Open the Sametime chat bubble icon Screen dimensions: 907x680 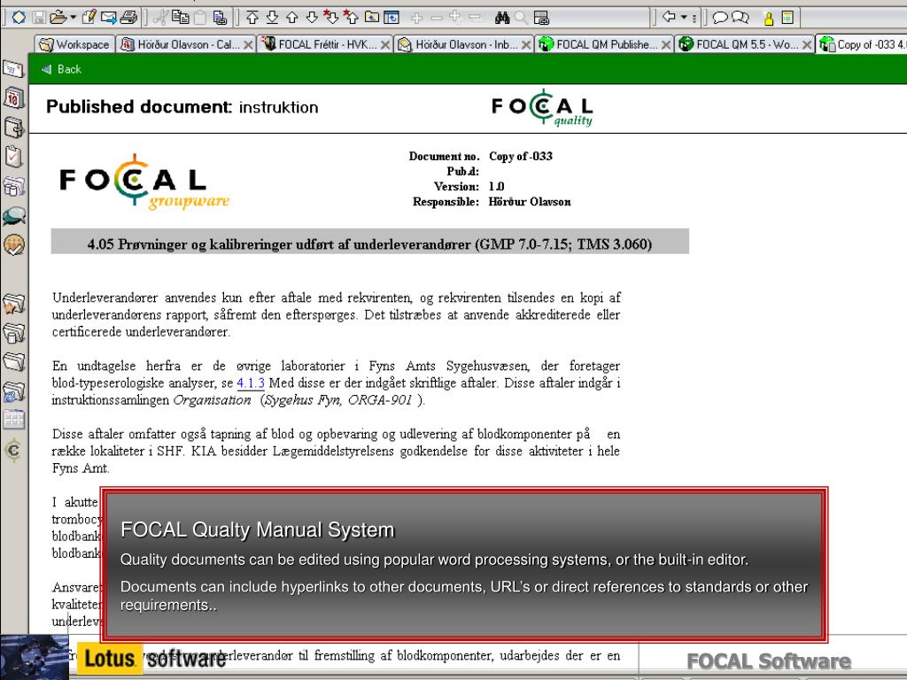pyautogui.click(x=13, y=216)
